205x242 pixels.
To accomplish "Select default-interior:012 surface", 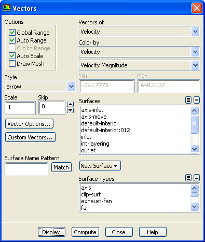I will click(x=135, y=130).
